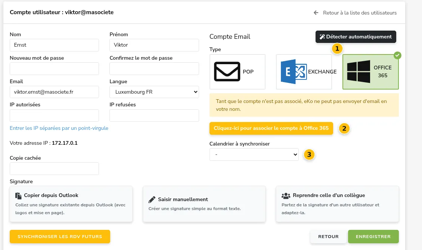The image size is (422, 250).
Task: Select the OFFICE 365 account type
Action: (x=370, y=72)
